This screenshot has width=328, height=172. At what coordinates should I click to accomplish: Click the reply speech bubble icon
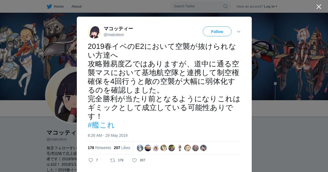pyautogui.click(x=91, y=160)
